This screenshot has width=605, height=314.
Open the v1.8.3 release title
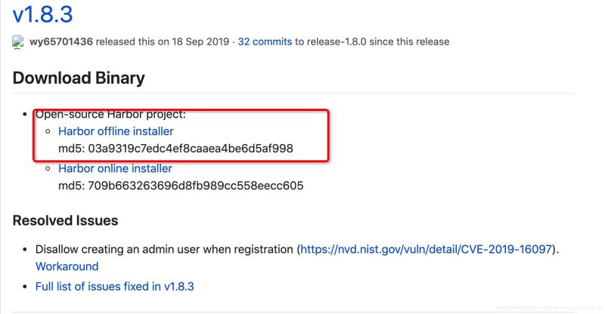[43, 13]
